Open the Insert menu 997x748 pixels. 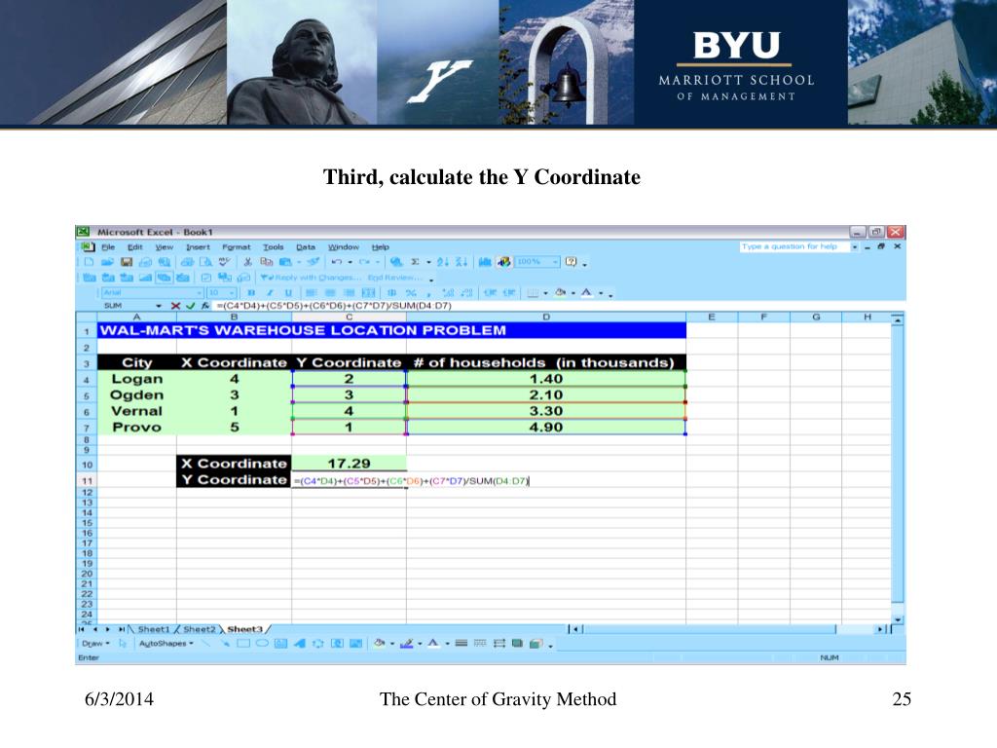click(x=198, y=247)
